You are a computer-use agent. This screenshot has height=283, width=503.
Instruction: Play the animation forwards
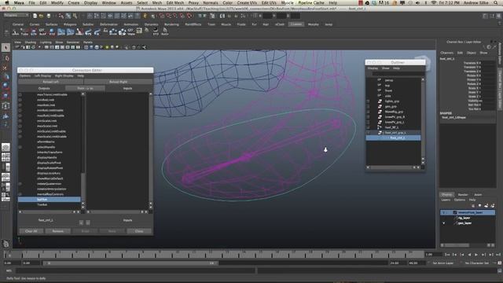click(x=476, y=255)
